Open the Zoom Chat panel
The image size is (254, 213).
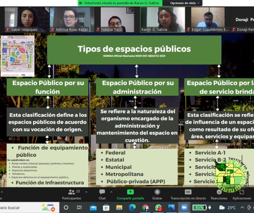coord(102,194)
